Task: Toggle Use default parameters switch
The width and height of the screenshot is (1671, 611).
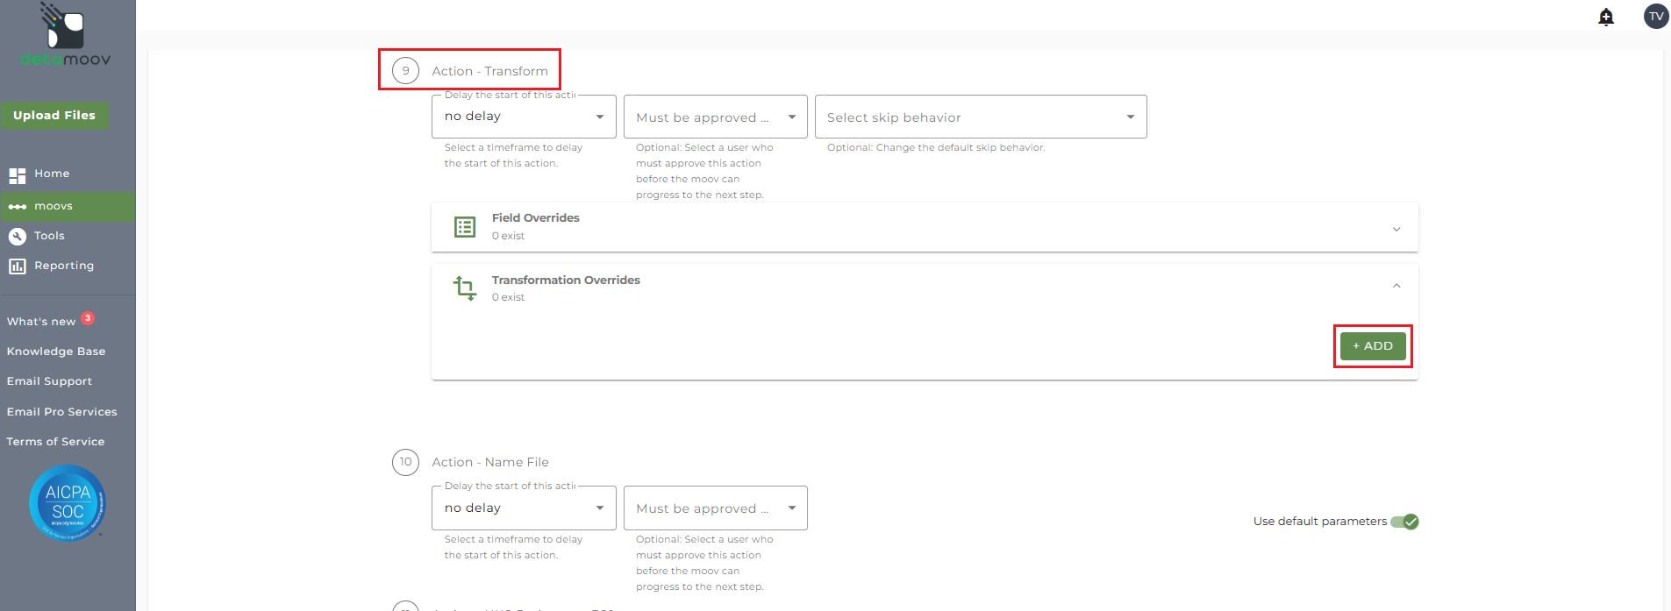Action: click(1404, 522)
